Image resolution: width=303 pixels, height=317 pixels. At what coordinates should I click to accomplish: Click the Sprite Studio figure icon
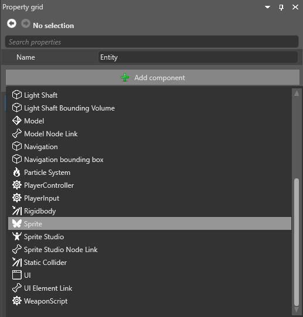point(17,236)
